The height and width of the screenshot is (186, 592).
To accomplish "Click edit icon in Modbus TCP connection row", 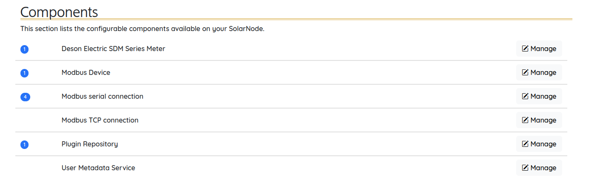I will point(525,120).
